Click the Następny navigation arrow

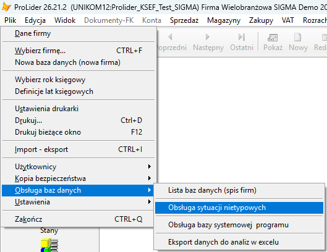point(207,37)
